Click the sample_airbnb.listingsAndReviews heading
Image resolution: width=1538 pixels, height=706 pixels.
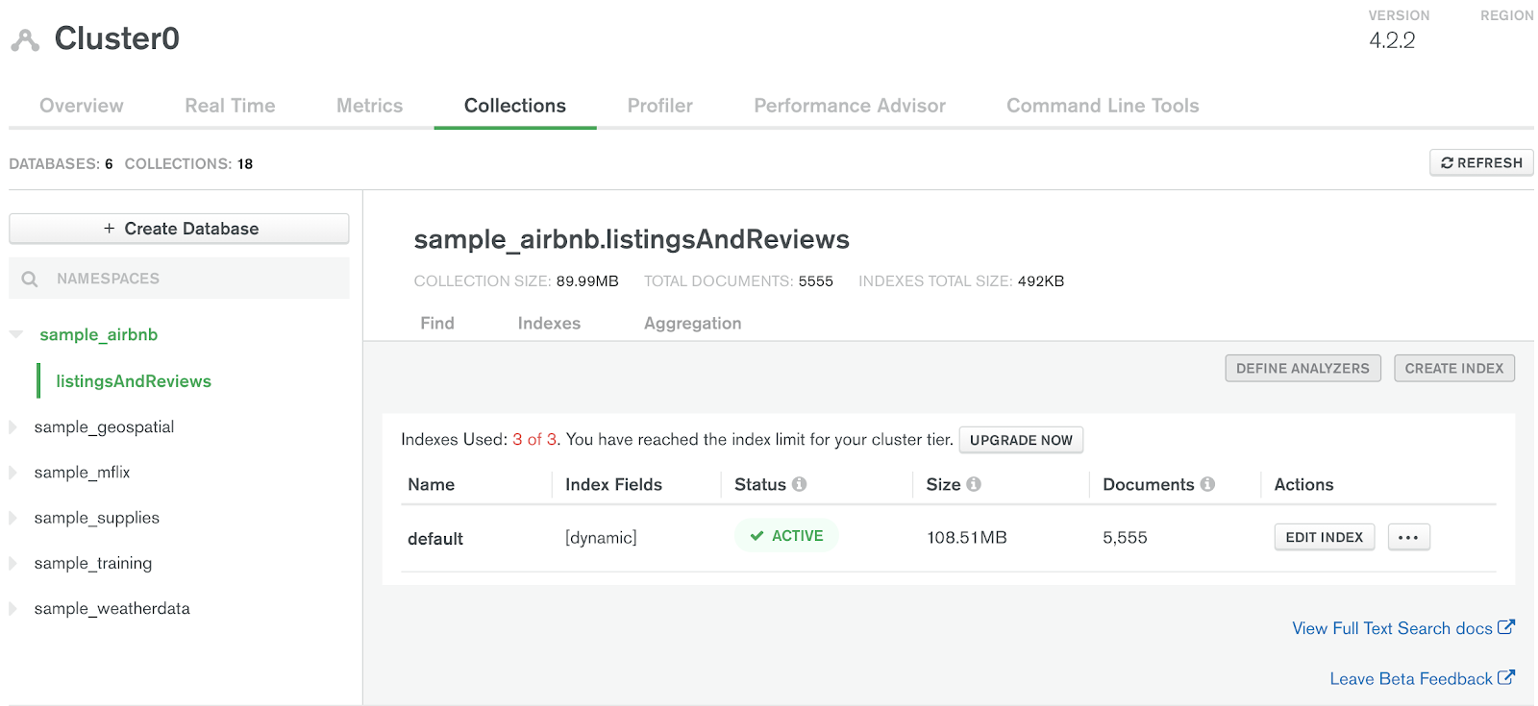[x=632, y=239]
